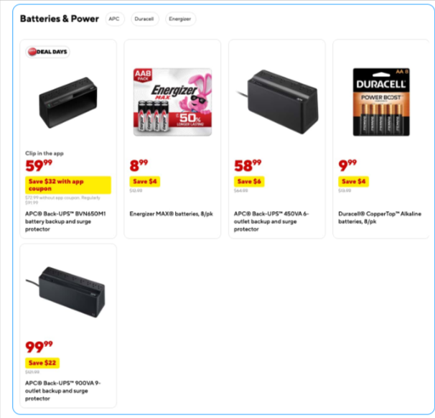This screenshot has height=418, width=435.
Task: Click the Save $32 with app coupon label
Action: (68, 185)
